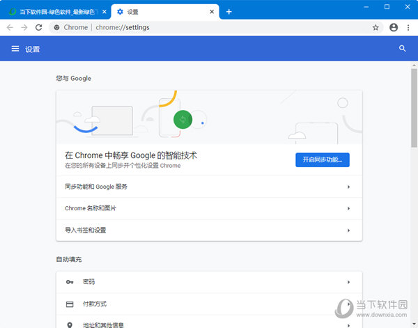Bookmark this page with the star icon
Viewport: 418px width, 328px height.
376,27
